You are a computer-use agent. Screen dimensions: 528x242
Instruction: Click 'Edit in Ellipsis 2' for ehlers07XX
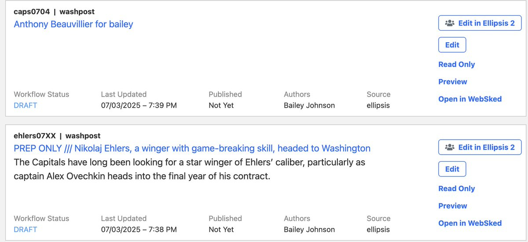[x=486, y=148]
